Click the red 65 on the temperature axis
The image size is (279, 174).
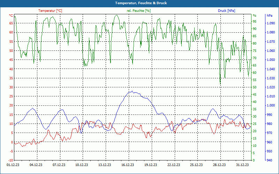click(x=11, y=23)
